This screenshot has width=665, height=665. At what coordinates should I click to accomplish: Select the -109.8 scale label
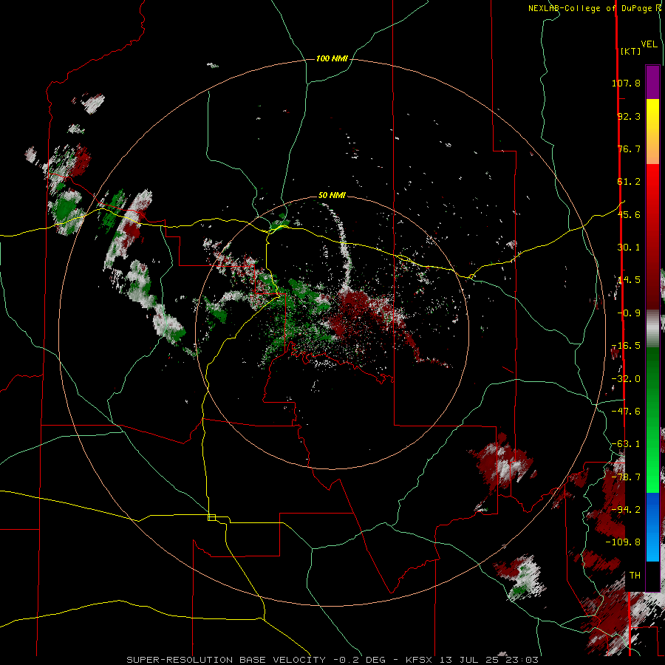click(623, 542)
